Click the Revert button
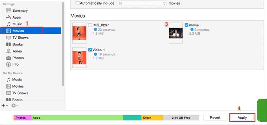The height and width of the screenshot is (125, 267). [x=215, y=118]
